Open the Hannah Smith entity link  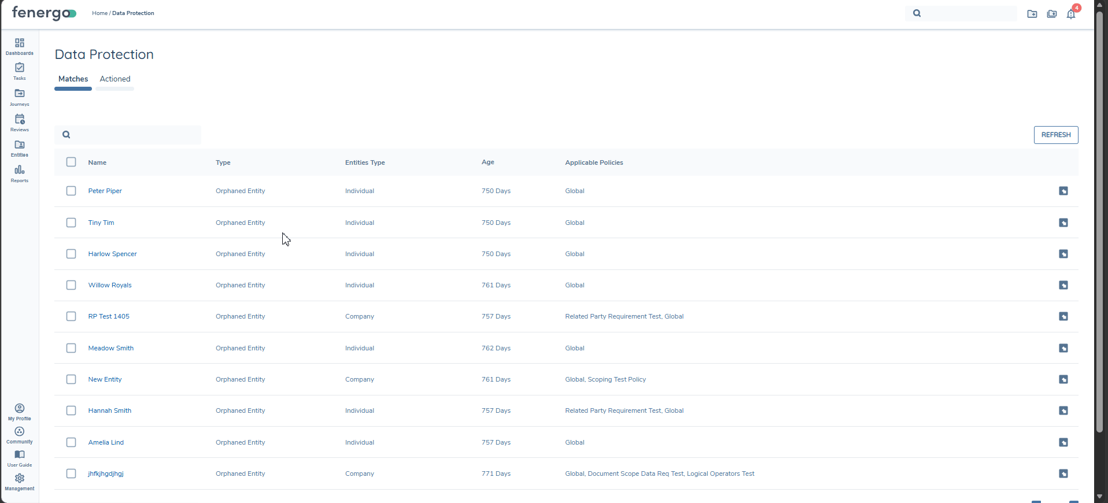110,410
